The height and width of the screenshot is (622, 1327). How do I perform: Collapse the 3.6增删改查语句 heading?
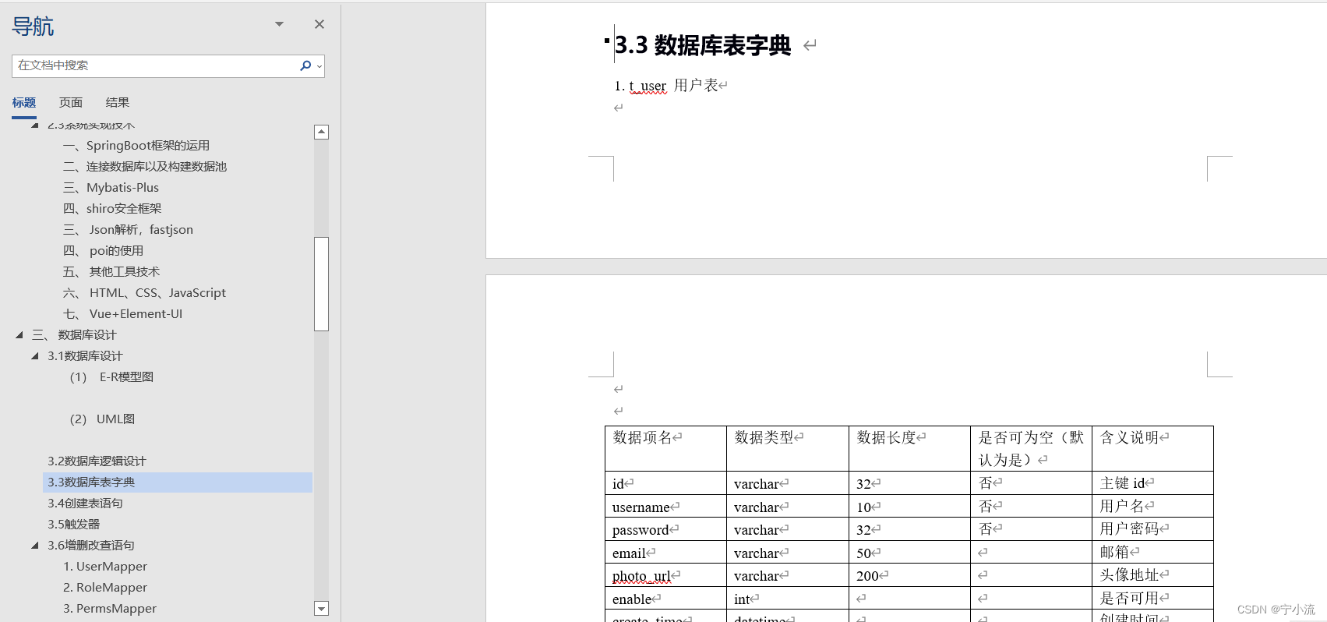point(35,545)
